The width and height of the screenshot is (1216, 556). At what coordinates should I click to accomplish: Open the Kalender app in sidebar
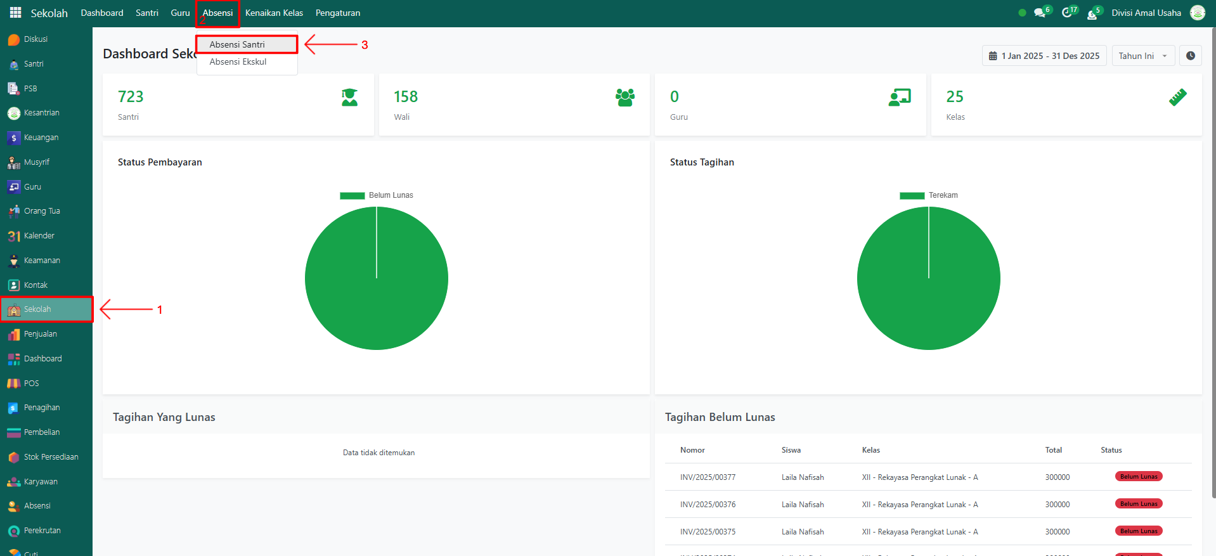pos(39,236)
